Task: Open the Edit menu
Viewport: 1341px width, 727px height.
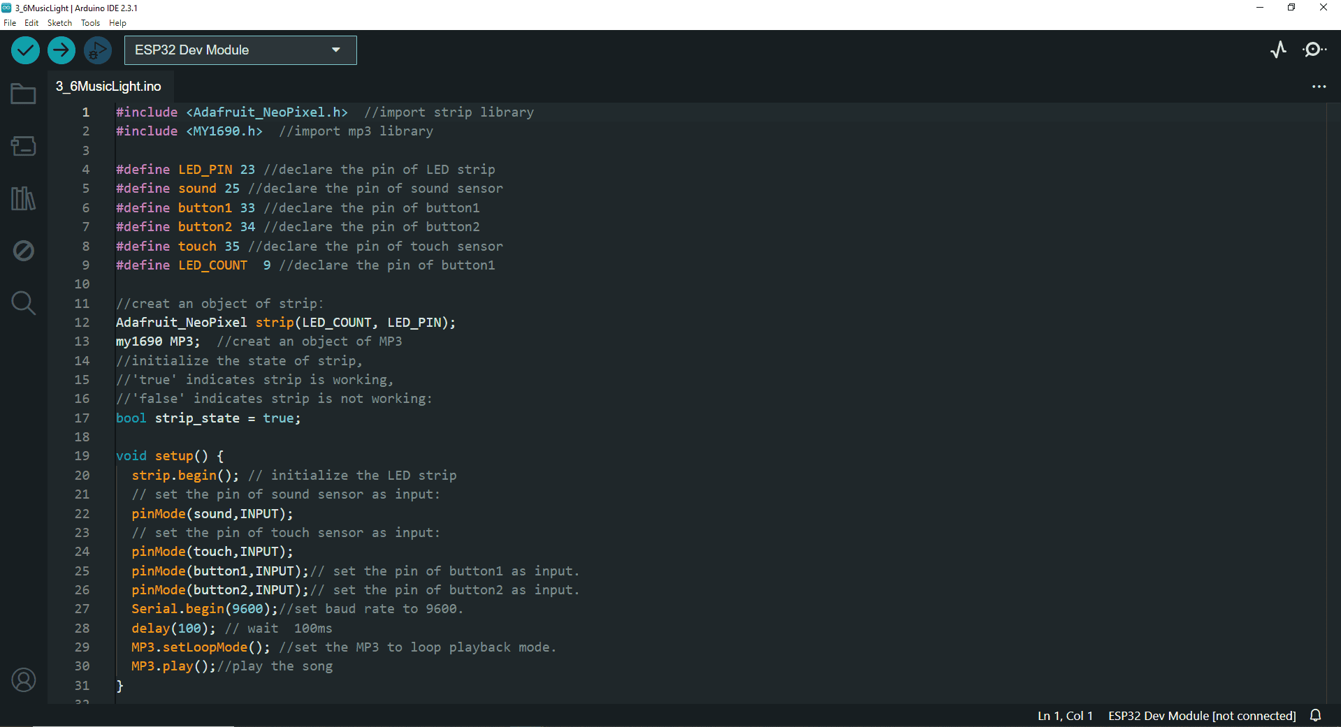Action: point(31,23)
